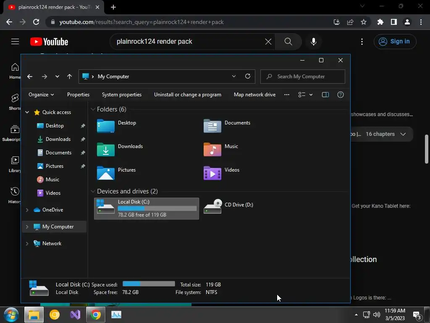Click the Search My Computer field
The height and width of the screenshot is (323, 430).
pyautogui.click(x=302, y=77)
